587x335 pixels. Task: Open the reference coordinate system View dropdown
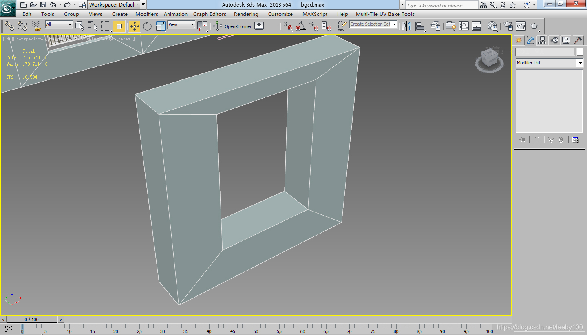click(181, 24)
